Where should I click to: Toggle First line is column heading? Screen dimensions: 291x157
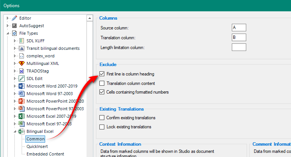102,74
